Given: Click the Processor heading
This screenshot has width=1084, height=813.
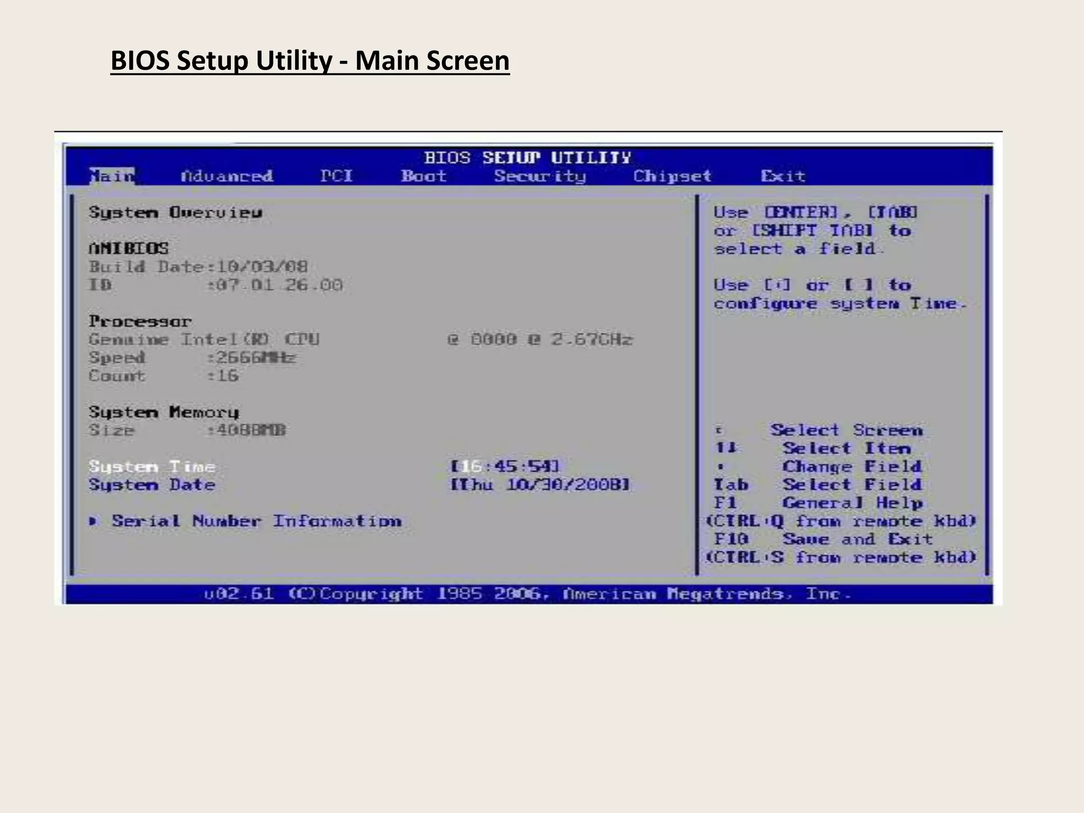Looking at the screenshot, I should 140,321.
